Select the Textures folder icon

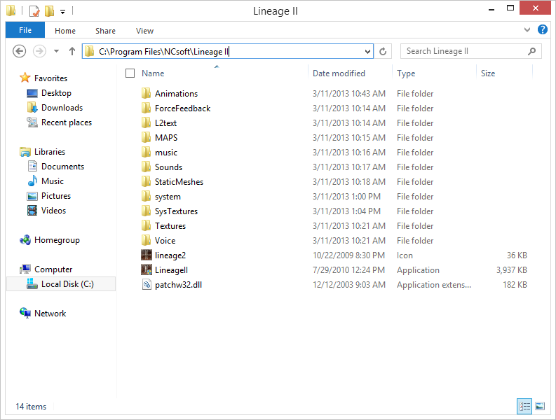[x=146, y=225]
